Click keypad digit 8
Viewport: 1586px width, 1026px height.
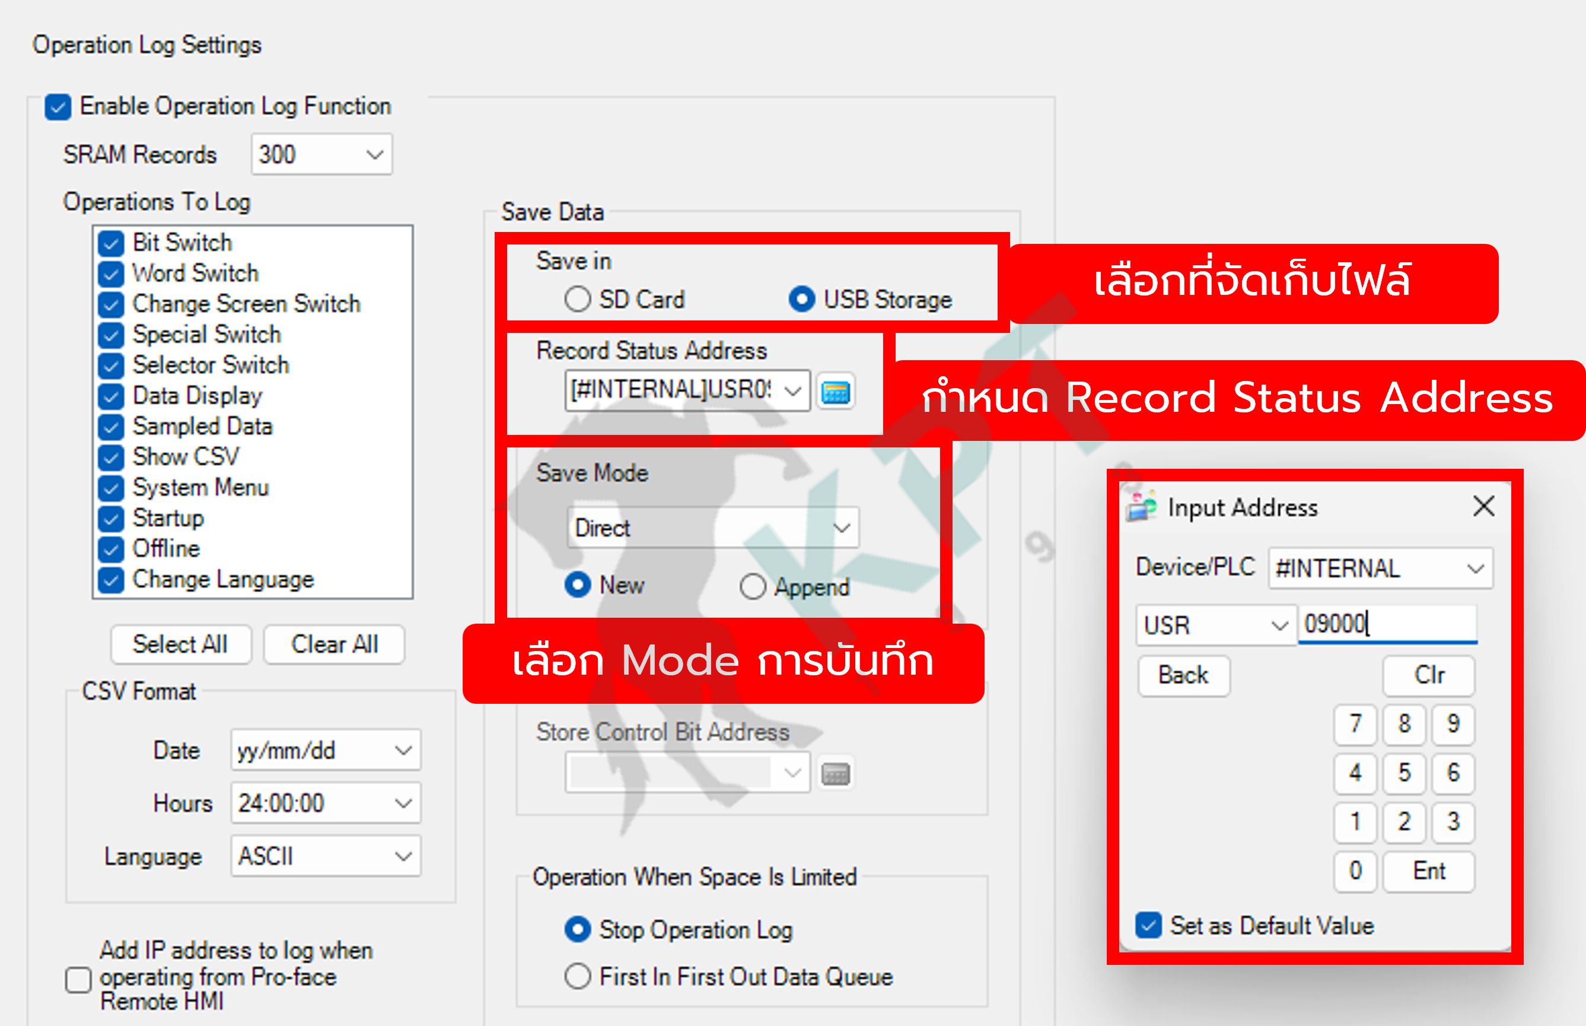pos(1405,724)
